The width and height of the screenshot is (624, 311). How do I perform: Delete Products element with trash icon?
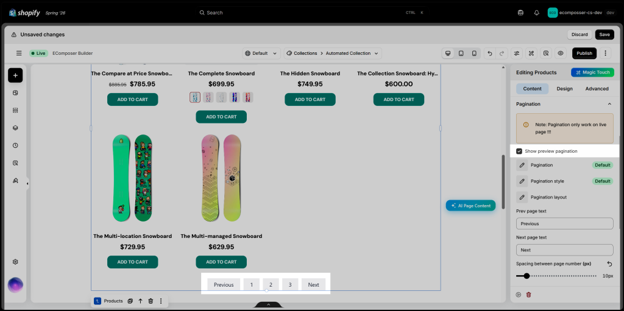coord(151,301)
